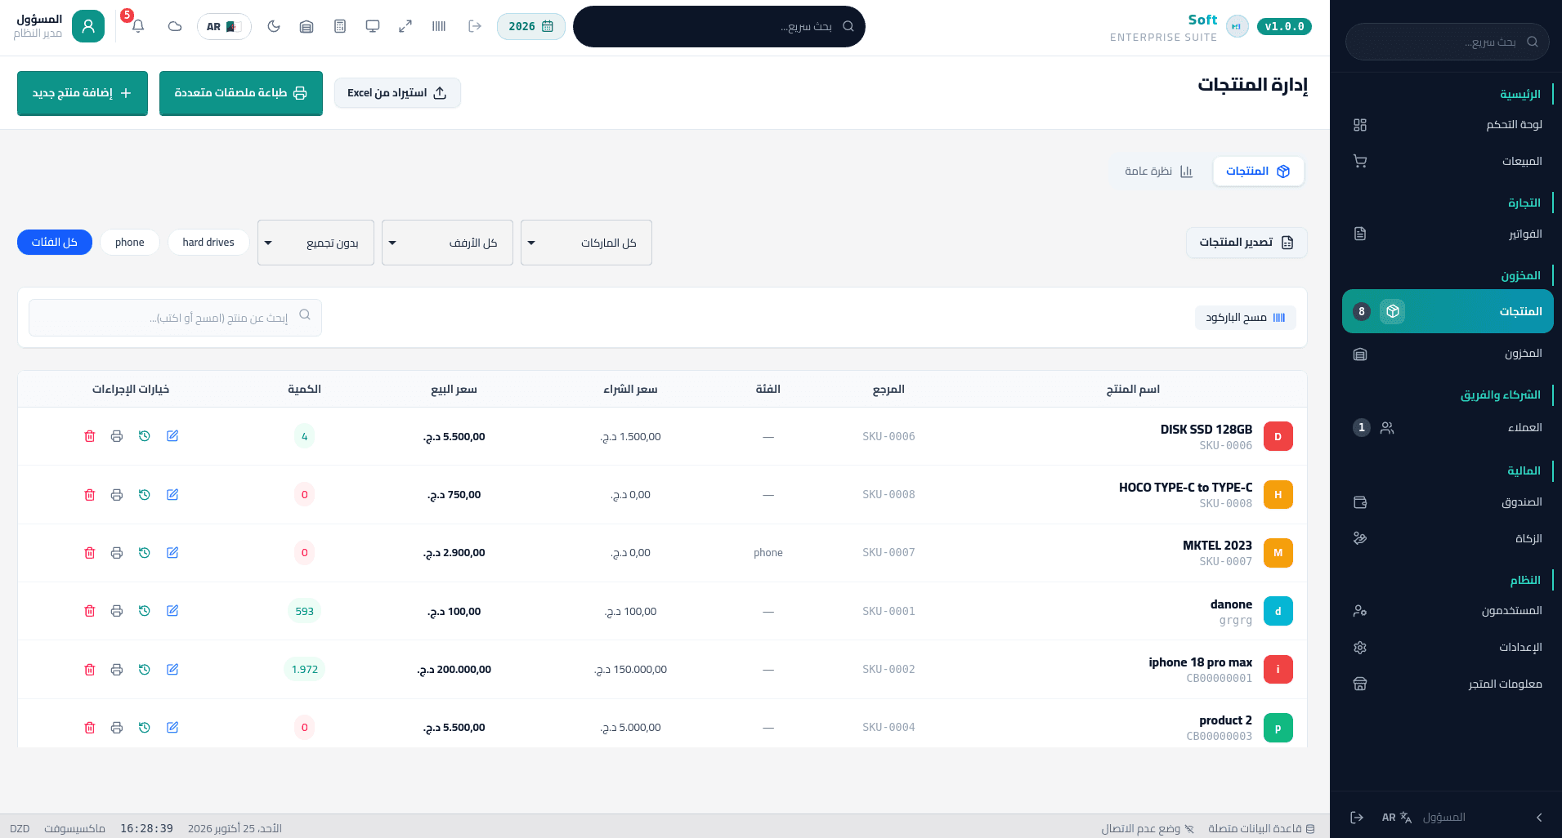The image size is (1562, 838).
Task: Click طباعة ملصقات متعددة button
Action: click(x=241, y=93)
